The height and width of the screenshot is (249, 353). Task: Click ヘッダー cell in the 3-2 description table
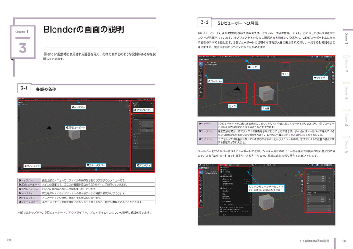[207, 125]
